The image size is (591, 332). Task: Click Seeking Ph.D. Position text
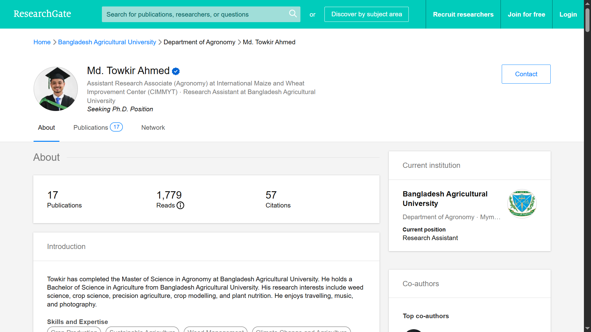click(x=120, y=109)
